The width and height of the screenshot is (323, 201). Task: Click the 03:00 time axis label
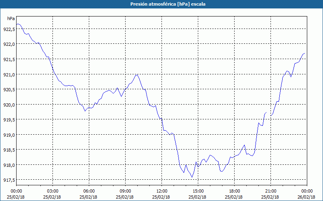click(53, 191)
